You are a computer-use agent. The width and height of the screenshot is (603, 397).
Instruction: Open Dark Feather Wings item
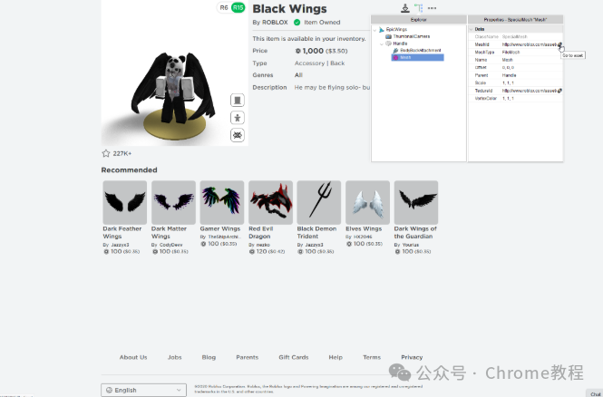[x=122, y=233]
